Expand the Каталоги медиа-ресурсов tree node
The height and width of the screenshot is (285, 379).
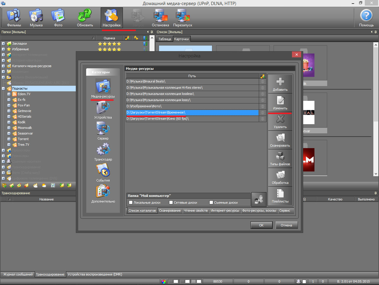[3, 66]
